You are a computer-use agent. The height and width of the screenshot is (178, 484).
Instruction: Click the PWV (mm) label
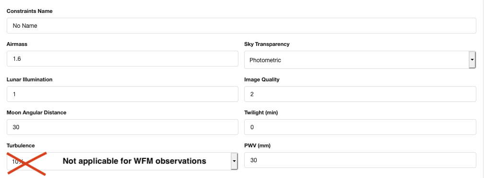click(x=258, y=145)
